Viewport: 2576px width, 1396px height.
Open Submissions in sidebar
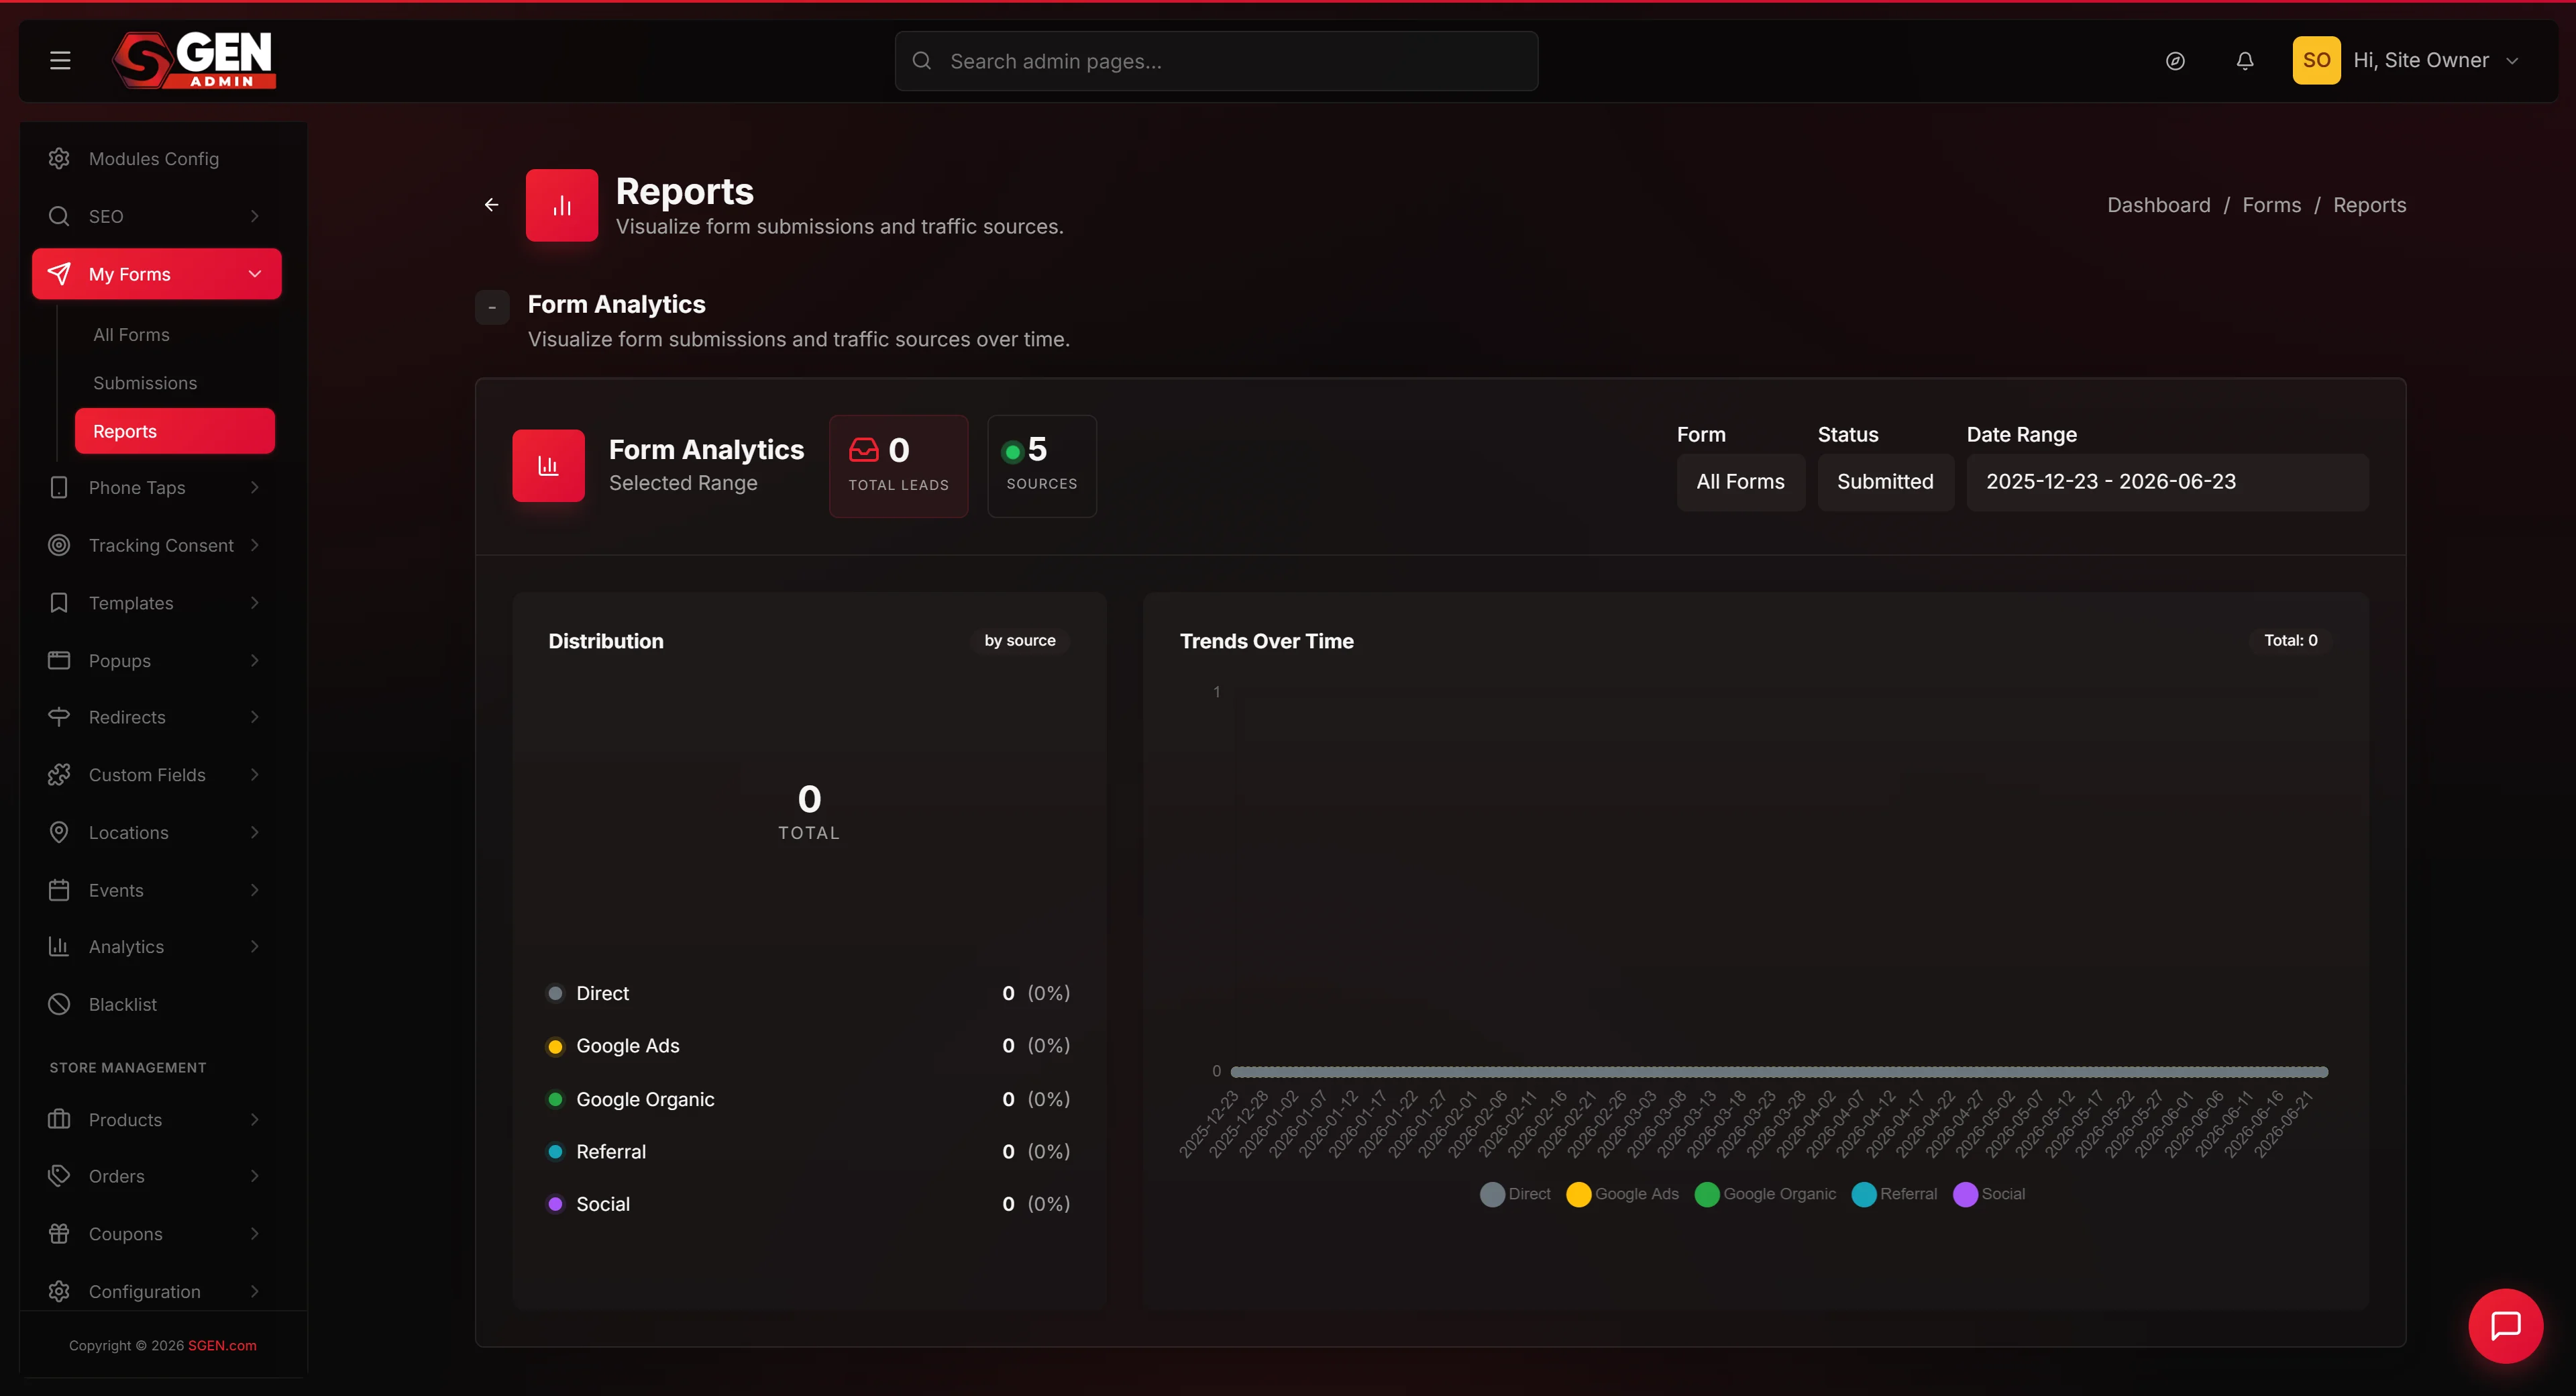pos(145,383)
